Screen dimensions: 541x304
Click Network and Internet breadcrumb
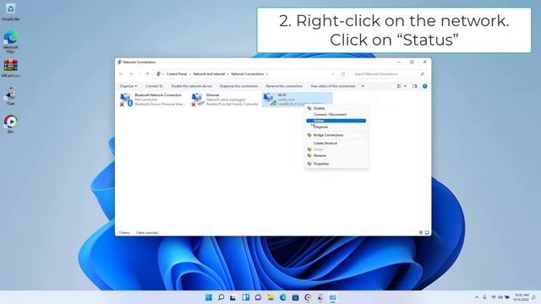tap(209, 74)
